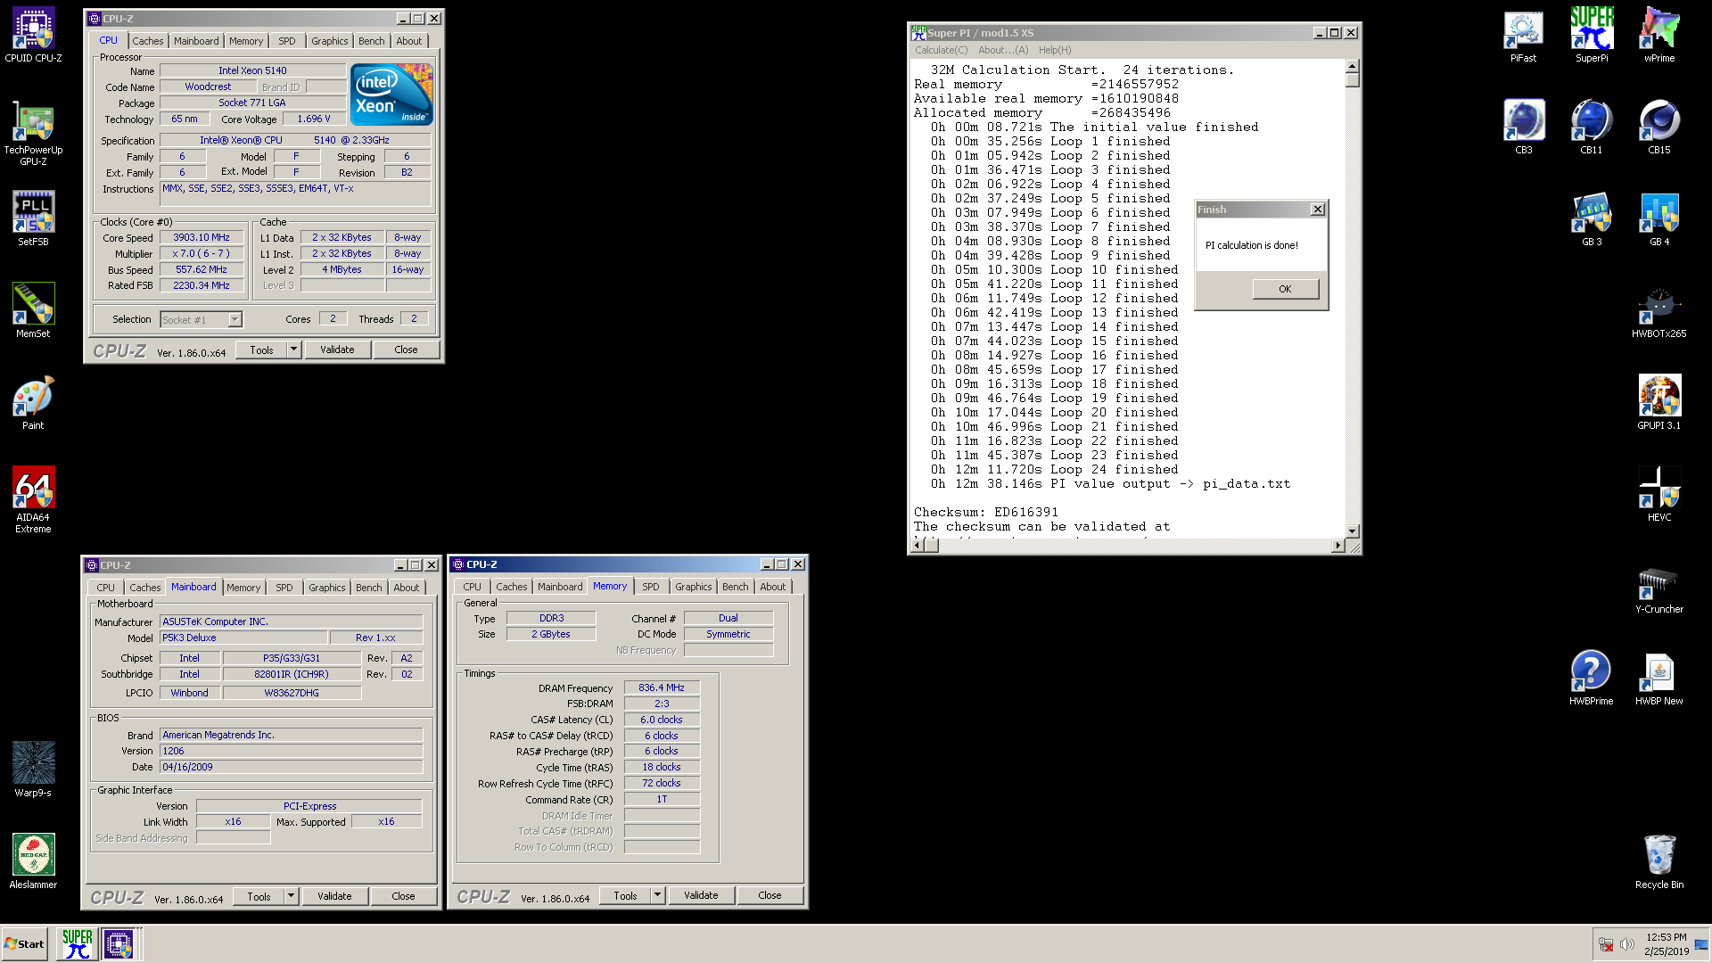The height and width of the screenshot is (963, 1712).
Task: Open the CB3 Cinebench icon
Action: [1523, 127]
